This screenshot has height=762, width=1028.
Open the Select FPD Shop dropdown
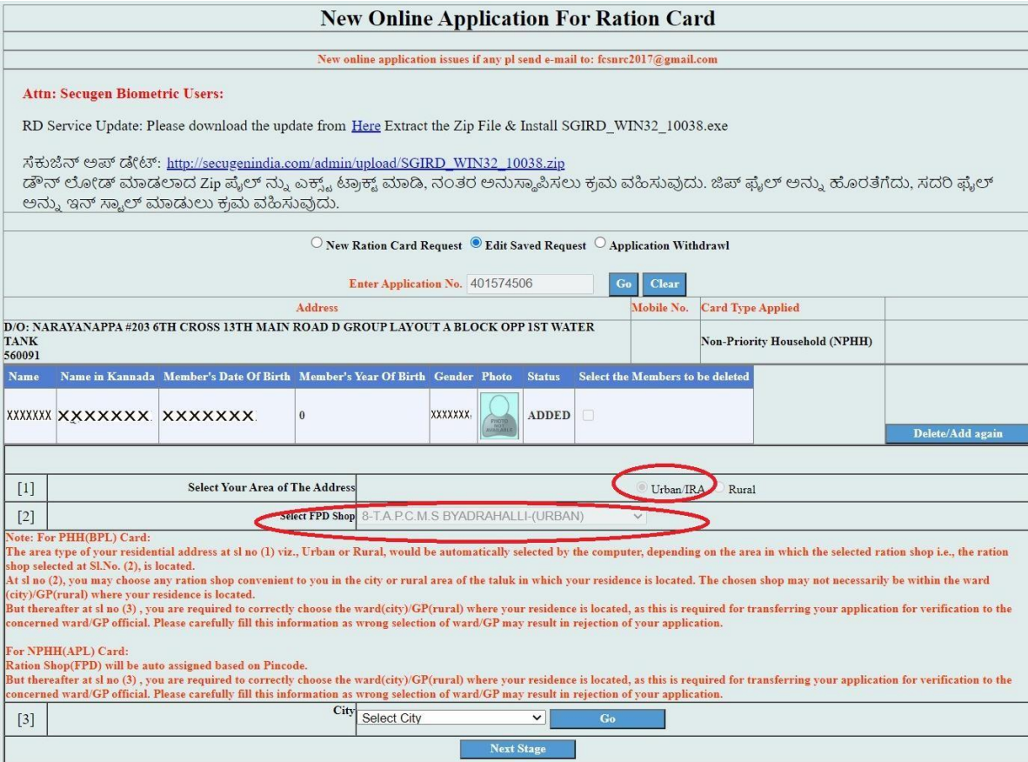503,517
